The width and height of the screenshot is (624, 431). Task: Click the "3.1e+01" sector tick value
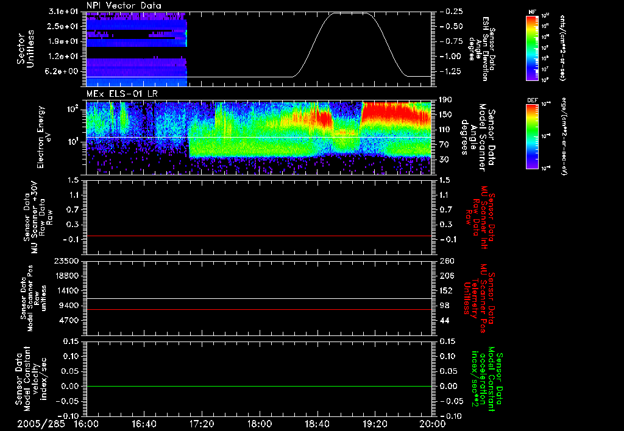[x=63, y=12]
